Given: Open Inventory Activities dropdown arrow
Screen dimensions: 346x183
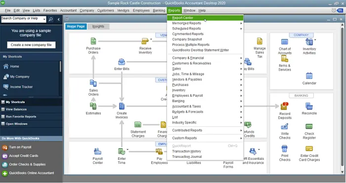Looking at the screenshot, I should tap(315, 40).
